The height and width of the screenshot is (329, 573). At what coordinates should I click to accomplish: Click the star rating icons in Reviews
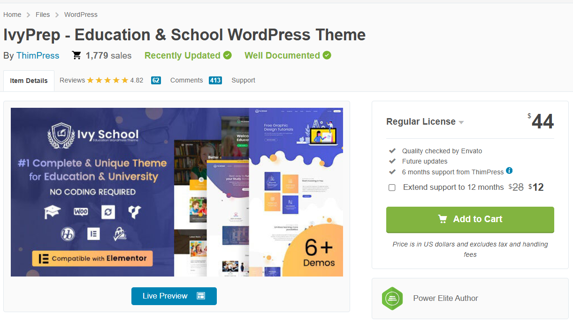[x=107, y=80]
